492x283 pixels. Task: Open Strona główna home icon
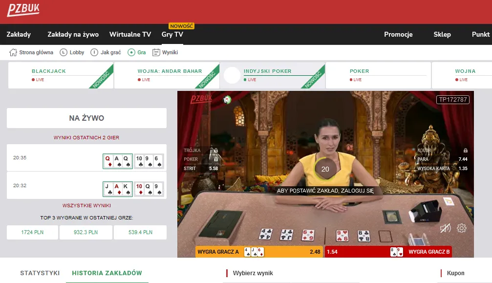coord(13,52)
